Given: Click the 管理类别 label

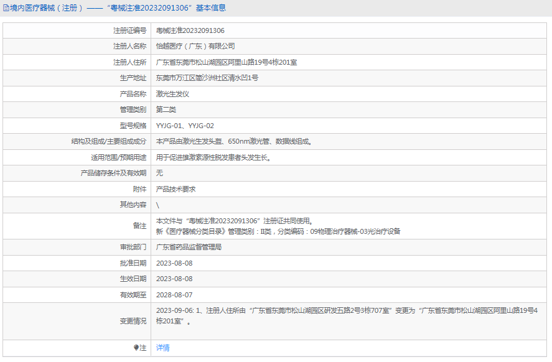Looking at the screenshot, I should coord(133,109).
